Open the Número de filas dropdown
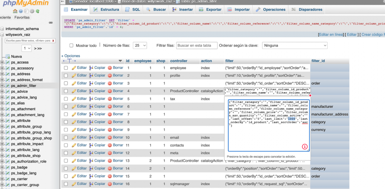This screenshot has height=189, width=385. click(x=140, y=45)
